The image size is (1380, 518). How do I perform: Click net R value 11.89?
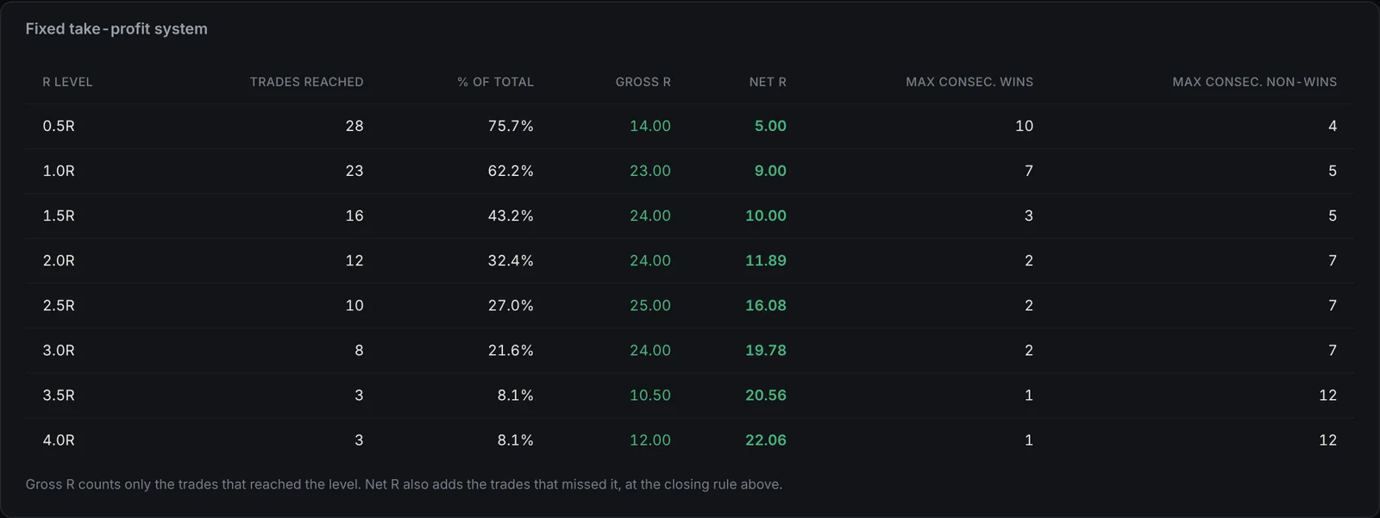pos(766,260)
